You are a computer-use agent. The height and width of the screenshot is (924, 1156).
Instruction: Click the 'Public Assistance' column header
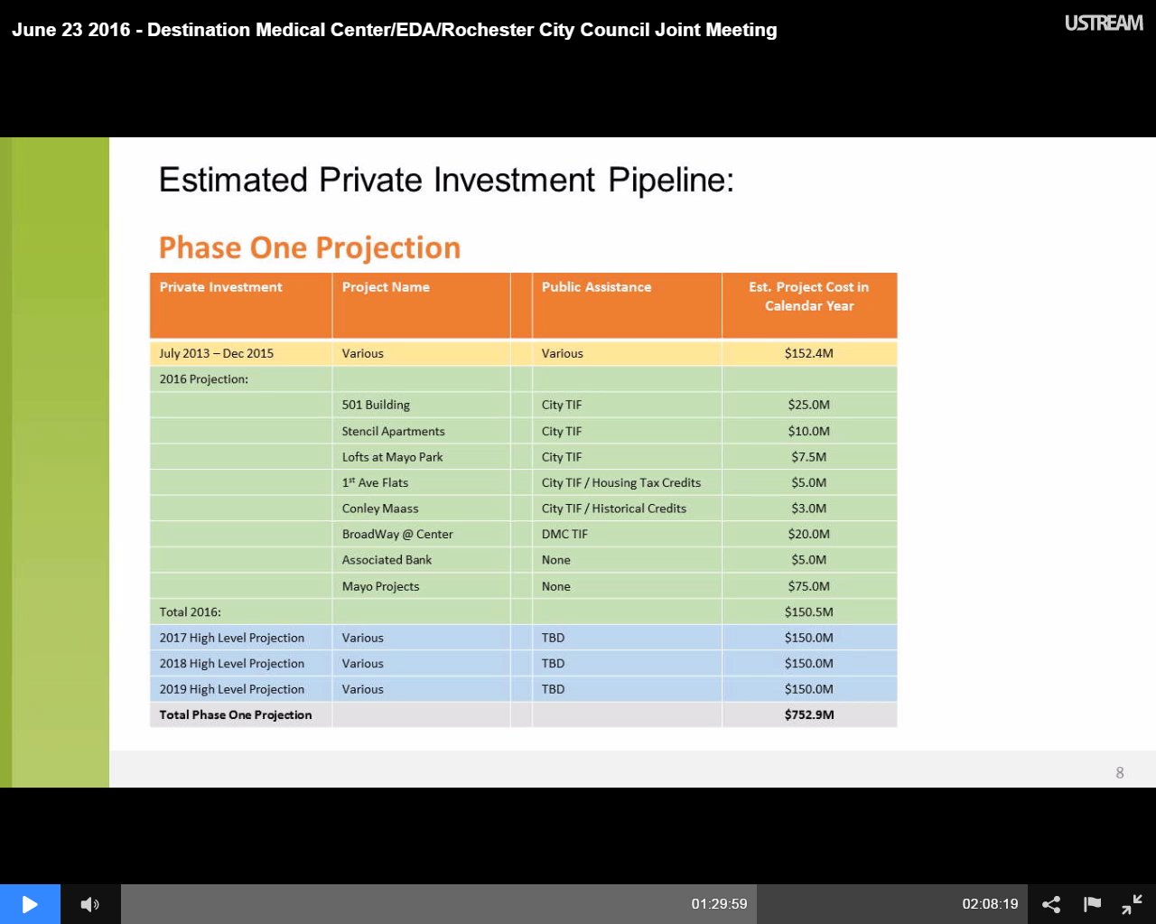596,287
